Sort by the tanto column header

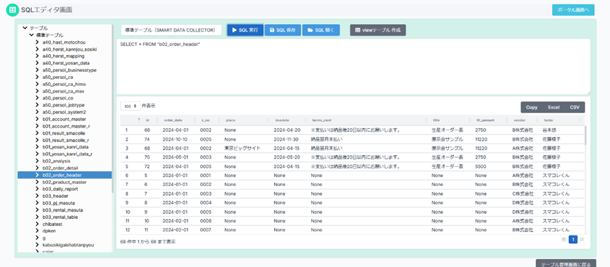pos(562,120)
